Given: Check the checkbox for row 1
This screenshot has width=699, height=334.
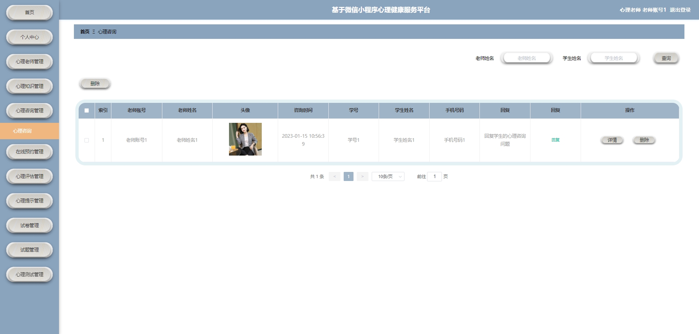Looking at the screenshot, I should pos(87,140).
